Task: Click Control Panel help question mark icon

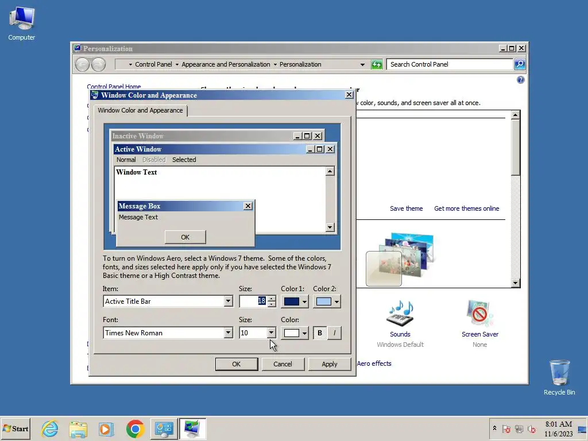Action: [x=520, y=79]
